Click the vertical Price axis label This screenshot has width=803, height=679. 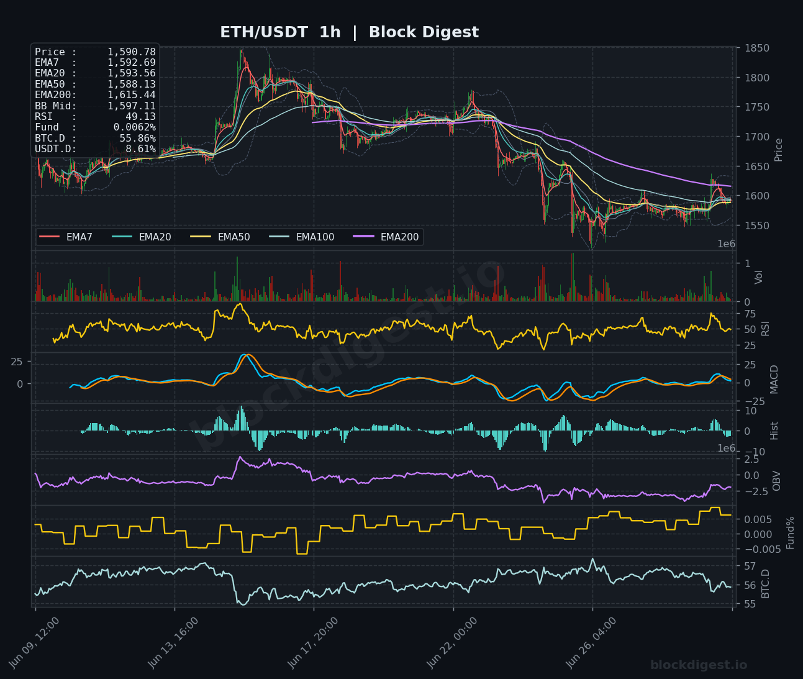tap(778, 150)
